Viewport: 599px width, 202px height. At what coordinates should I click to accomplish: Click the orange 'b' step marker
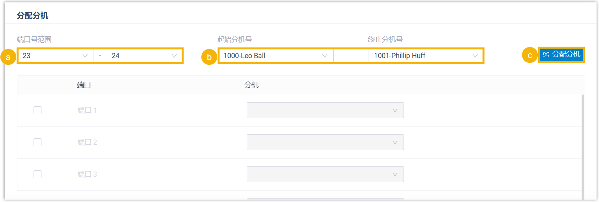(209, 57)
